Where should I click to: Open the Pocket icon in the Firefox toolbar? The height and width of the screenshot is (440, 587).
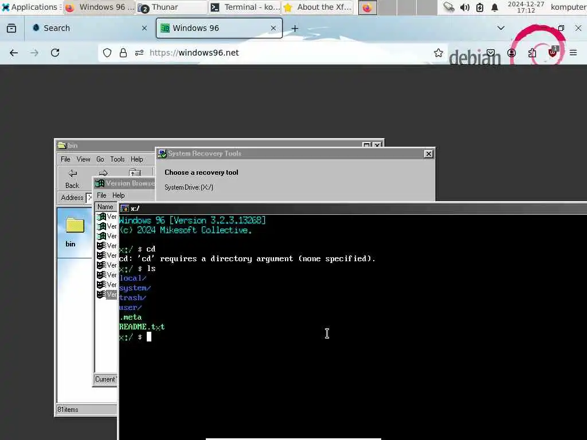tap(491, 53)
